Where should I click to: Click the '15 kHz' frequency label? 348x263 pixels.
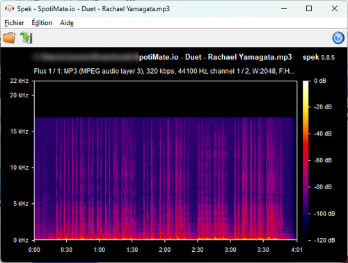(x=19, y=131)
